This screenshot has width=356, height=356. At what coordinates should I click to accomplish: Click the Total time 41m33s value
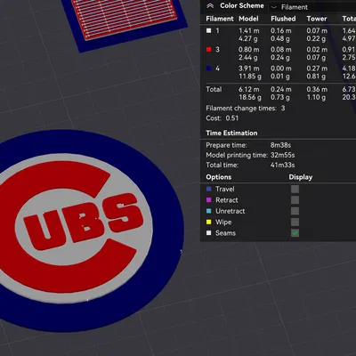click(282, 165)
